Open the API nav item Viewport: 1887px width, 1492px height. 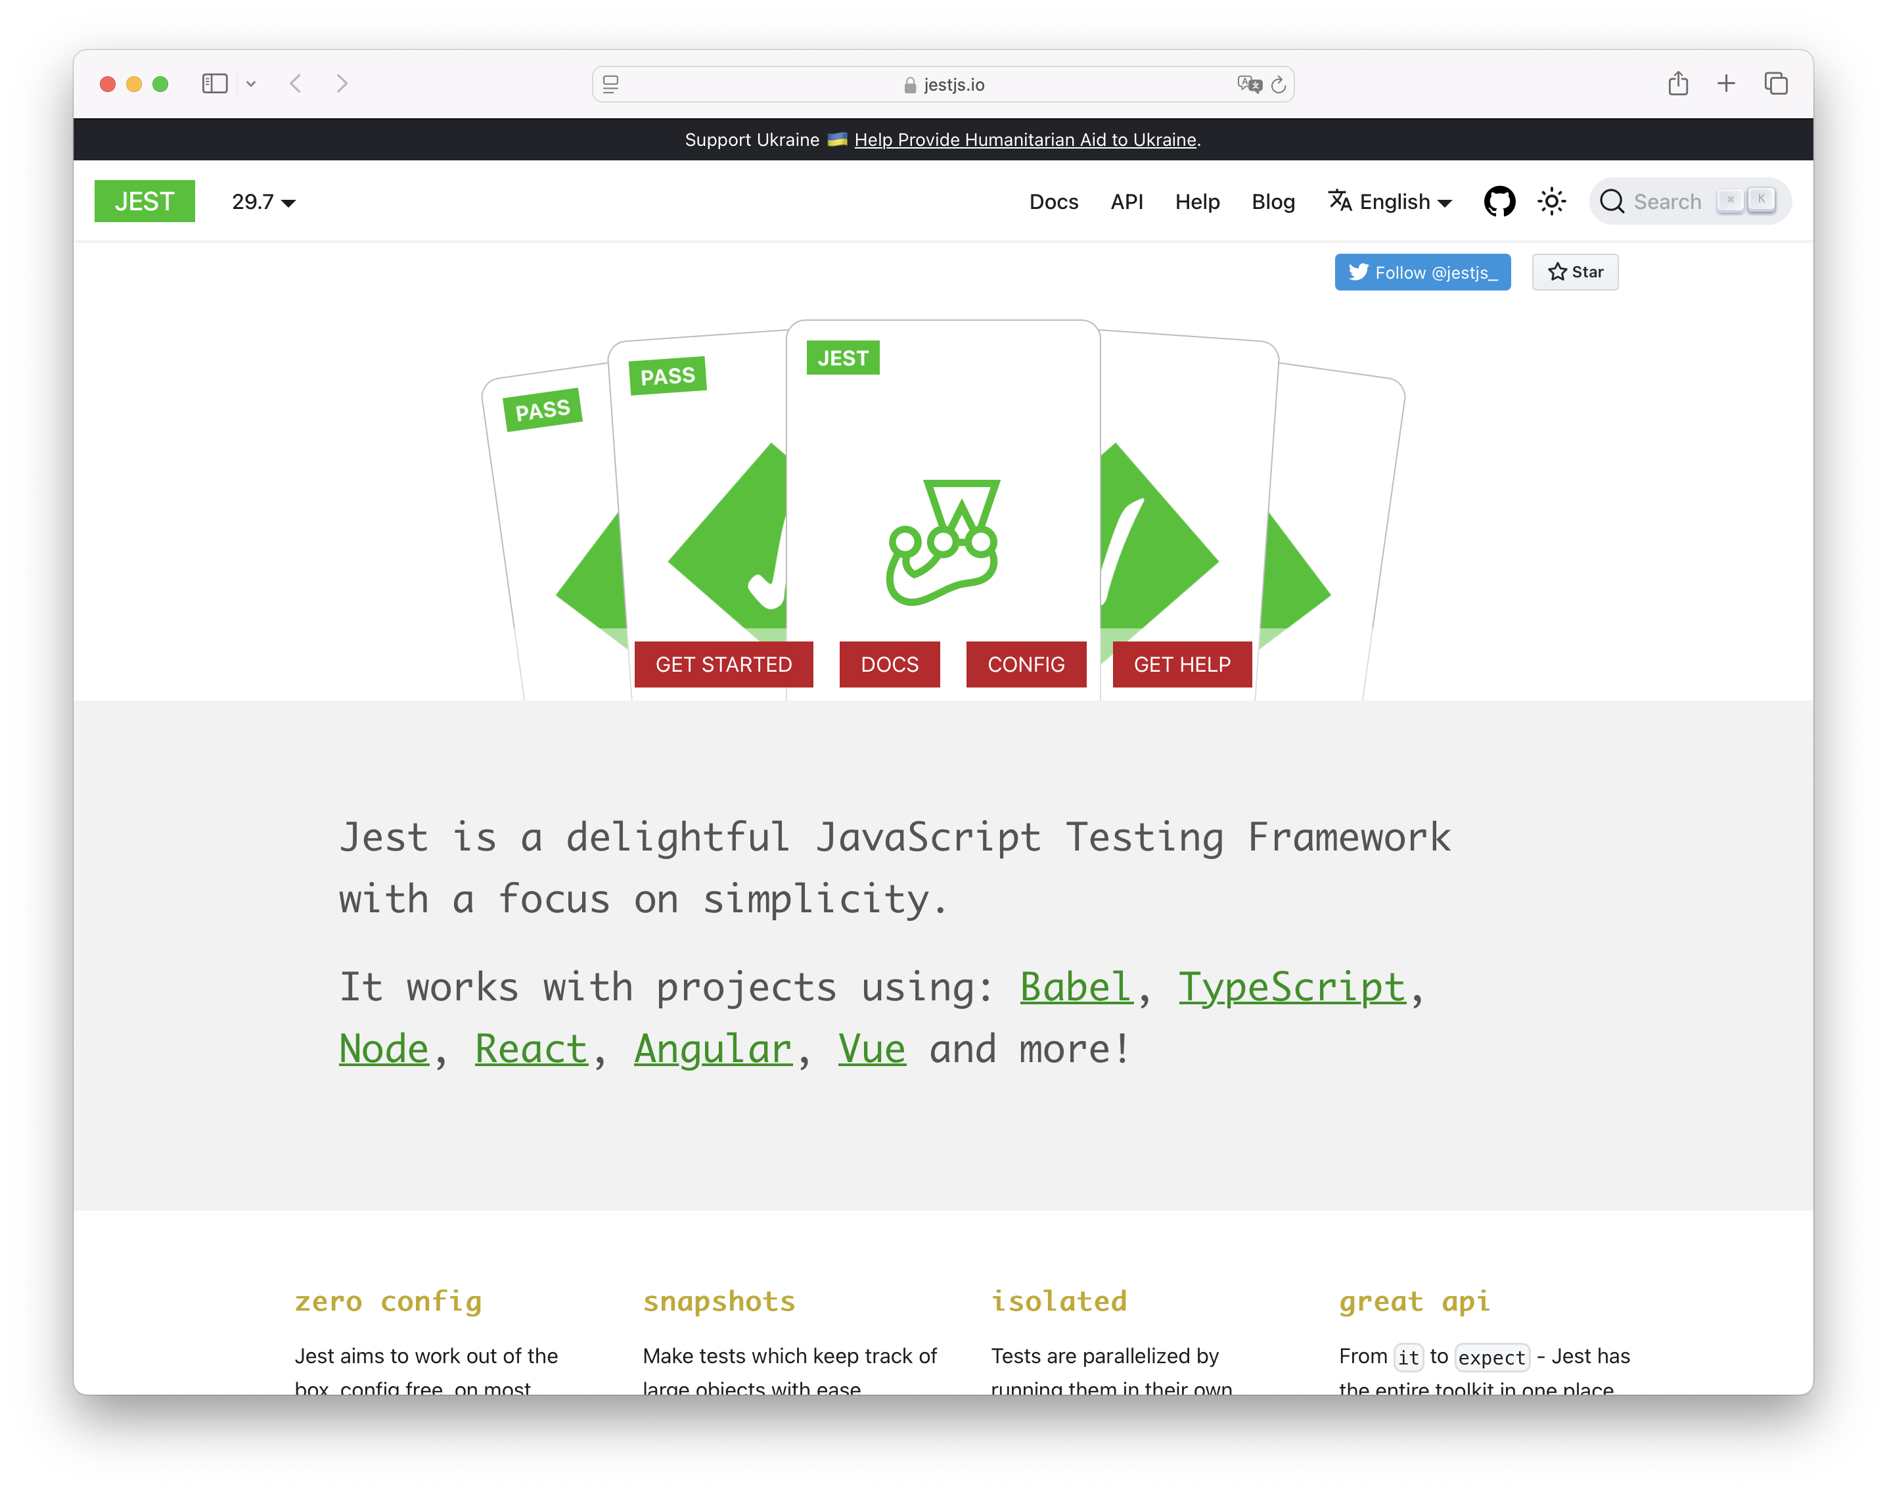1126,202
